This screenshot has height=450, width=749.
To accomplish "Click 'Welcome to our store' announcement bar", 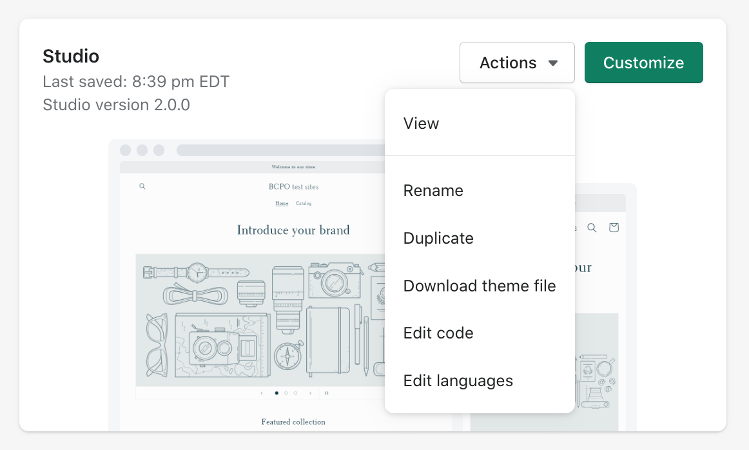I will click(293, 167).
